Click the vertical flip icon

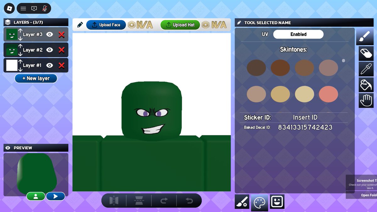139,201
